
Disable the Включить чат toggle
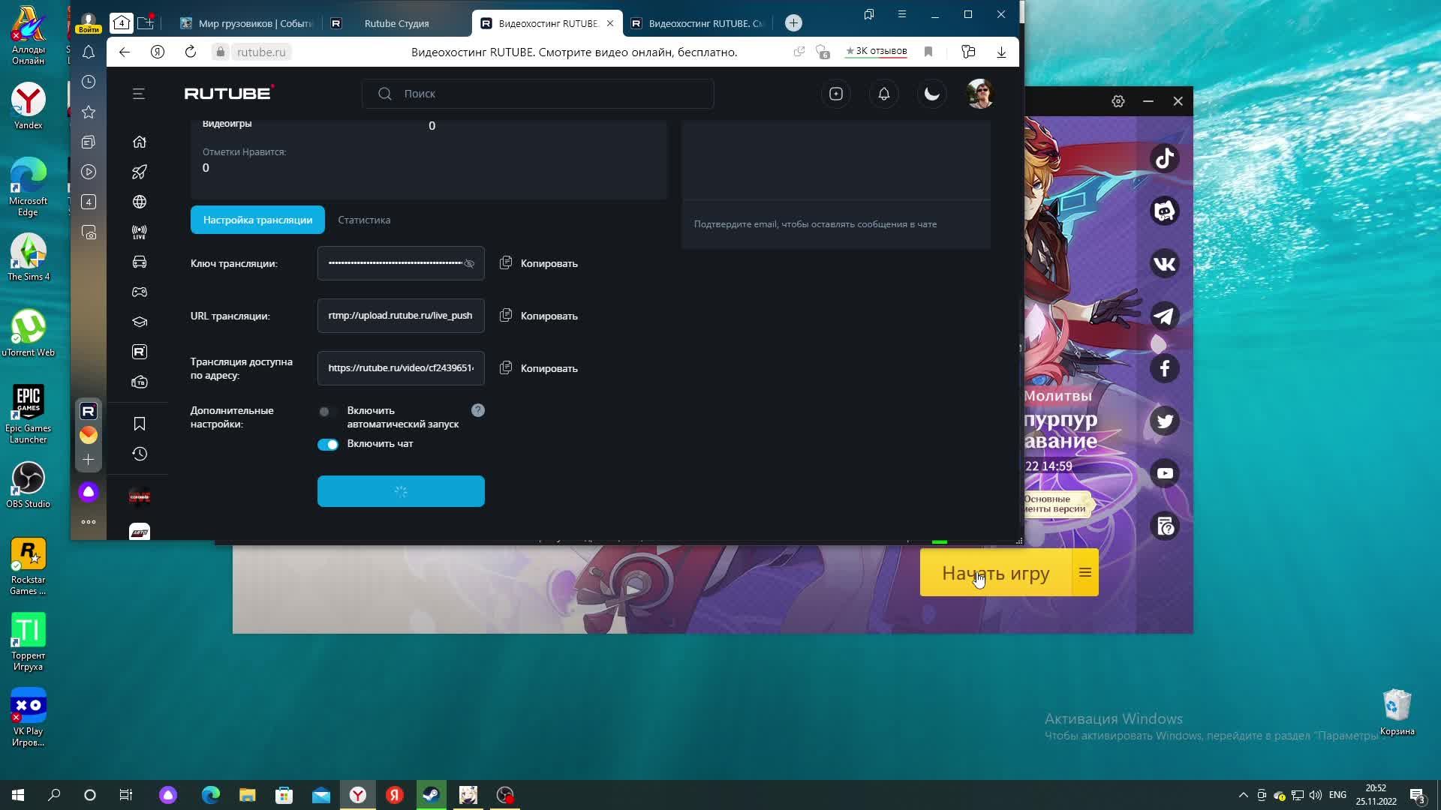coord(328,445)
